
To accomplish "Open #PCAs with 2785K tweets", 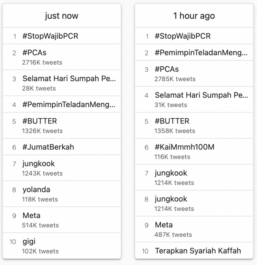I will pos(194,74).
